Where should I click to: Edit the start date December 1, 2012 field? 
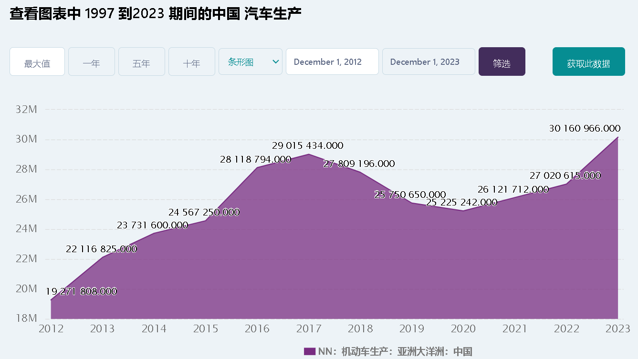[332, 62]
